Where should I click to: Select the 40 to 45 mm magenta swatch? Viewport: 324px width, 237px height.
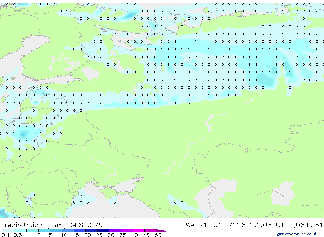pyautogui.click(x=138, y=231)
